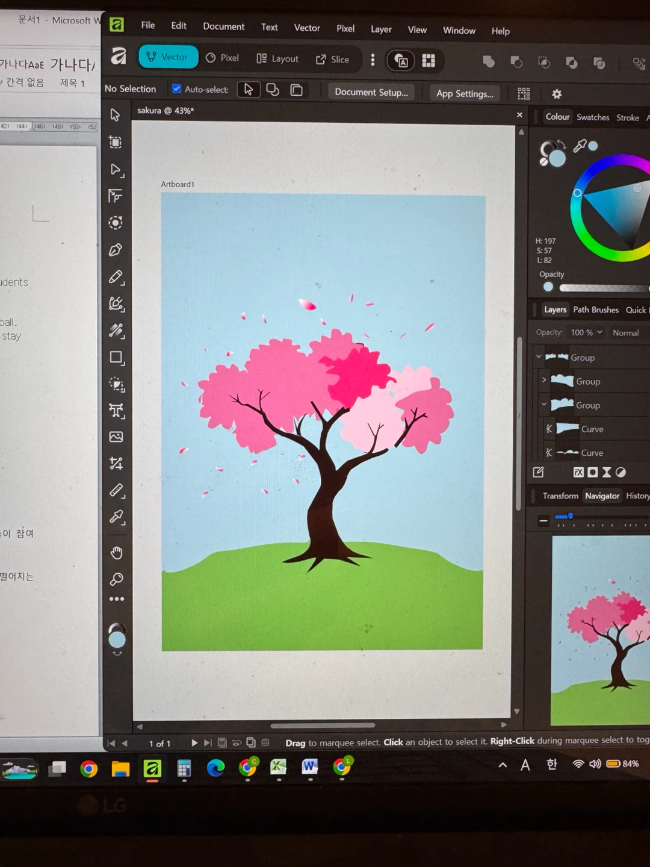The width and height of the screenshot is (650, 867).
Task: Expand the collapsed nested Group layer
Action: coord(544,380)
